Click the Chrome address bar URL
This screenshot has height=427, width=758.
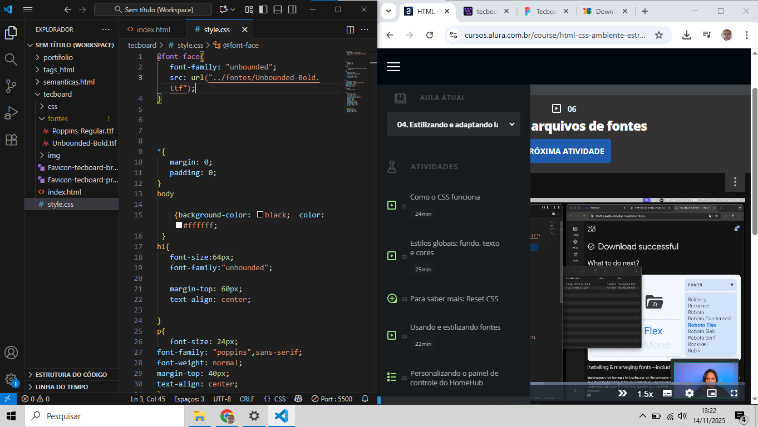tap(555, 35)
